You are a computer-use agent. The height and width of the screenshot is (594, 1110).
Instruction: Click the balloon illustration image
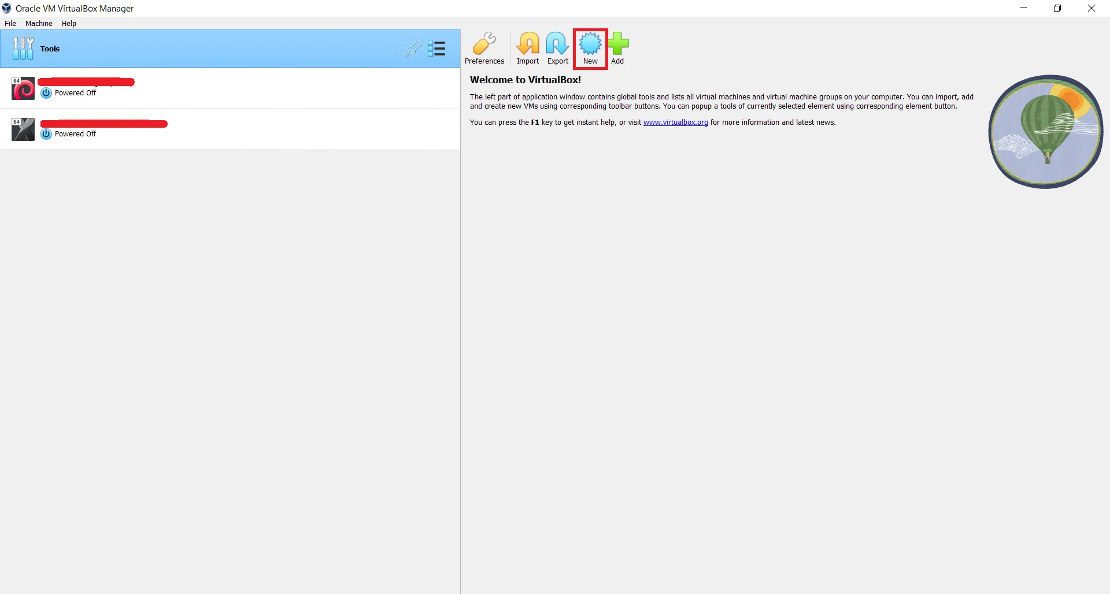pos(1045,132)
